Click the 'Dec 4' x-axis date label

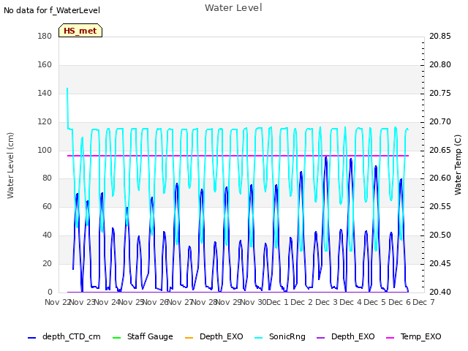click(x=350, y=302)
